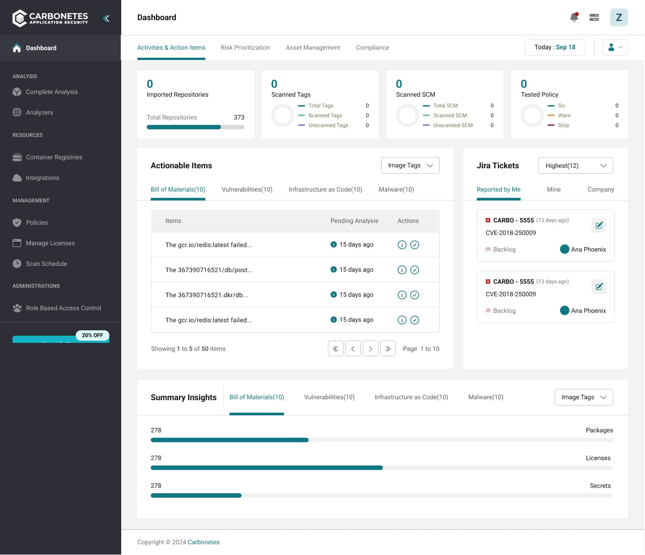
Task: Open Infrastructure as Code(10) tab in Actionable Items
Action: pos(325,190)
